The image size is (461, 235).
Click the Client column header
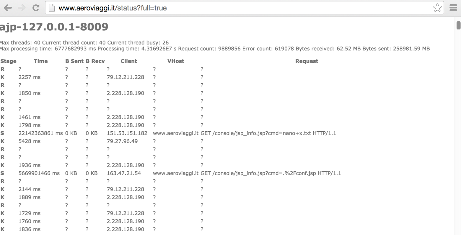(129, 61)
